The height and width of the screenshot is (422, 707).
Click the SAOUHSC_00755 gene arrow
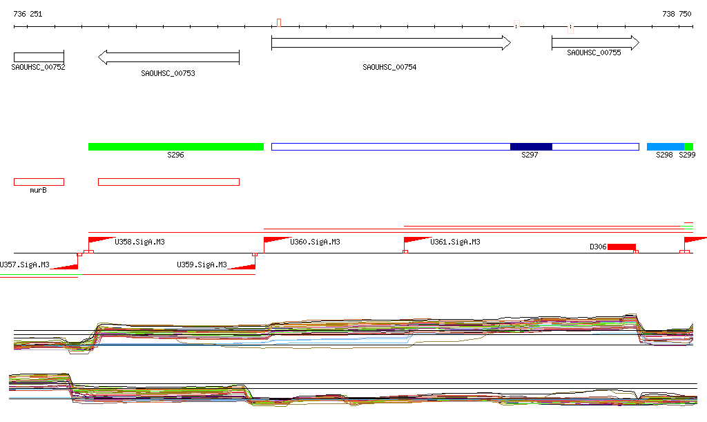tap(595, 43)
